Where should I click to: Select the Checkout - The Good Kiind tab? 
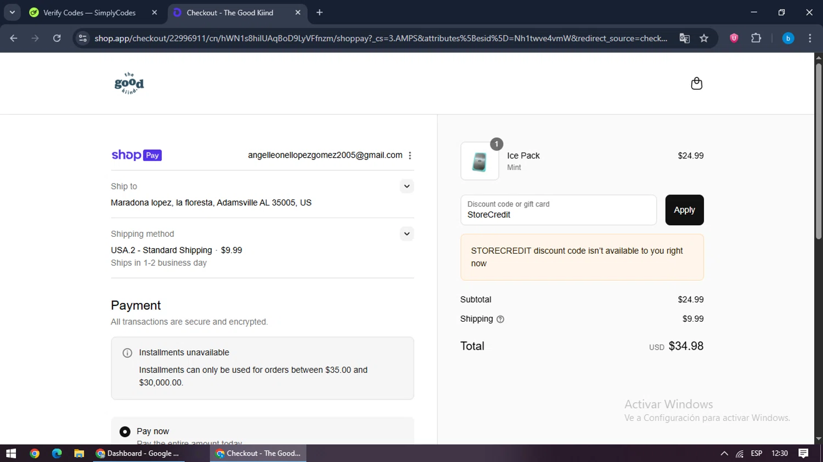[237, 13]
